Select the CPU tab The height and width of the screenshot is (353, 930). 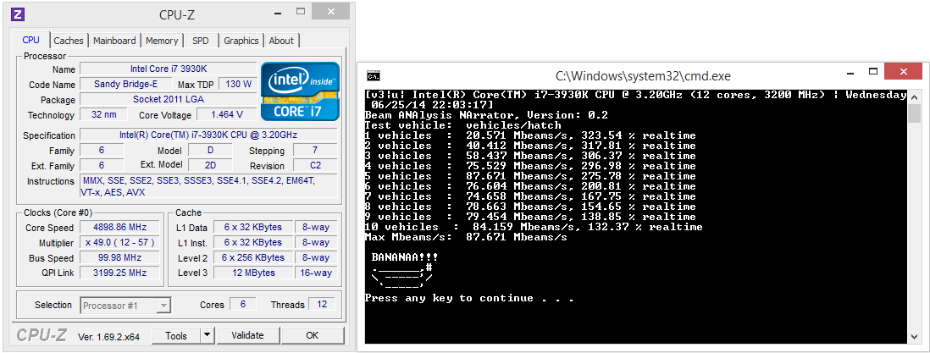tap(30, 40)
